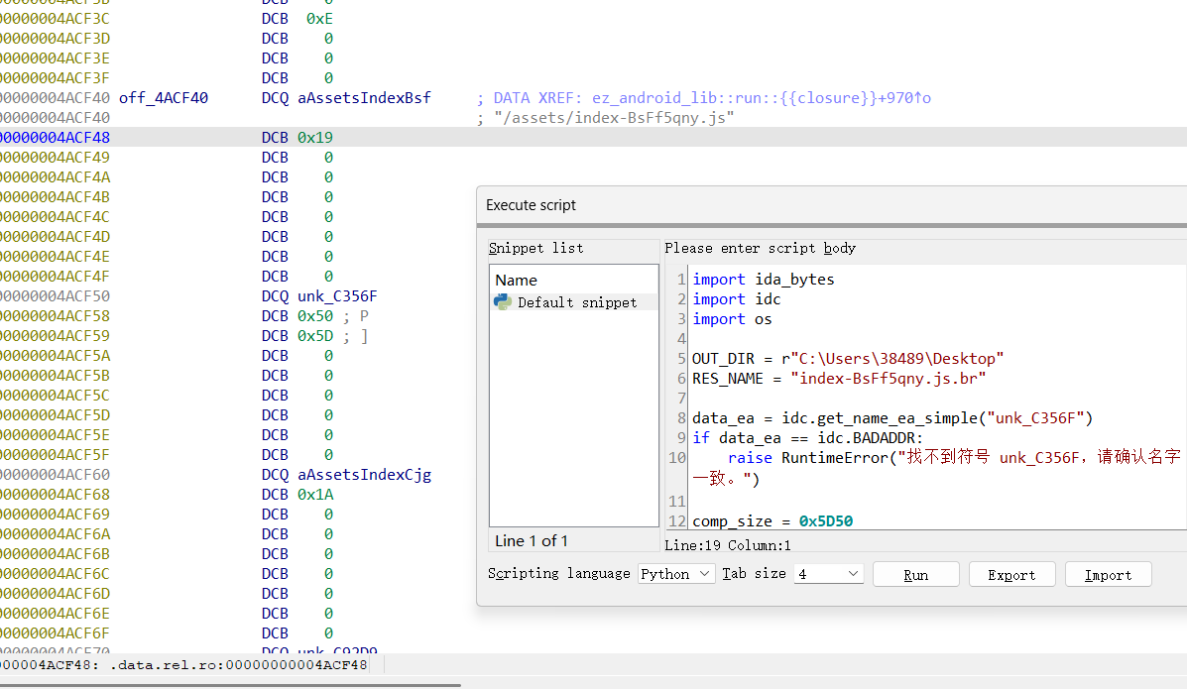Click the raise RuntimeError line in script

point(936,468)
